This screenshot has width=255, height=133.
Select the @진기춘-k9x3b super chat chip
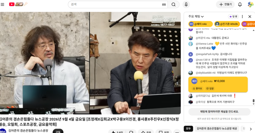(x=227, y=24)
